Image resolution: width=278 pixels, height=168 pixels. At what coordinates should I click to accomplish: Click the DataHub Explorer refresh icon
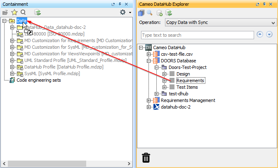(x=169, y=13)
